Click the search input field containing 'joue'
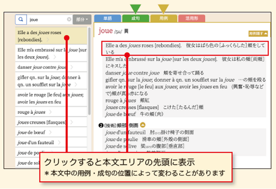The image size is (276, 189). (x=47, y=20)
